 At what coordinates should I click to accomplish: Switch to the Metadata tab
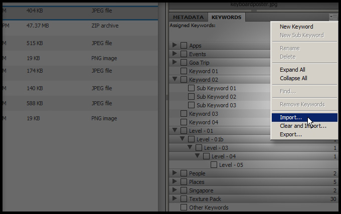click(189, 18)
